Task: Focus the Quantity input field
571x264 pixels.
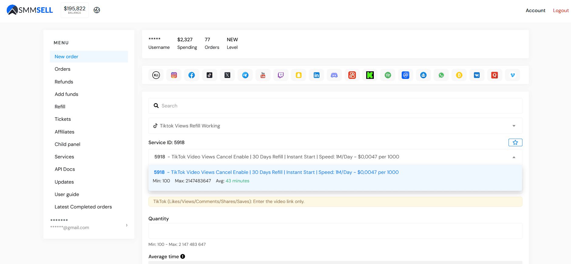Action: click(335, 231)
